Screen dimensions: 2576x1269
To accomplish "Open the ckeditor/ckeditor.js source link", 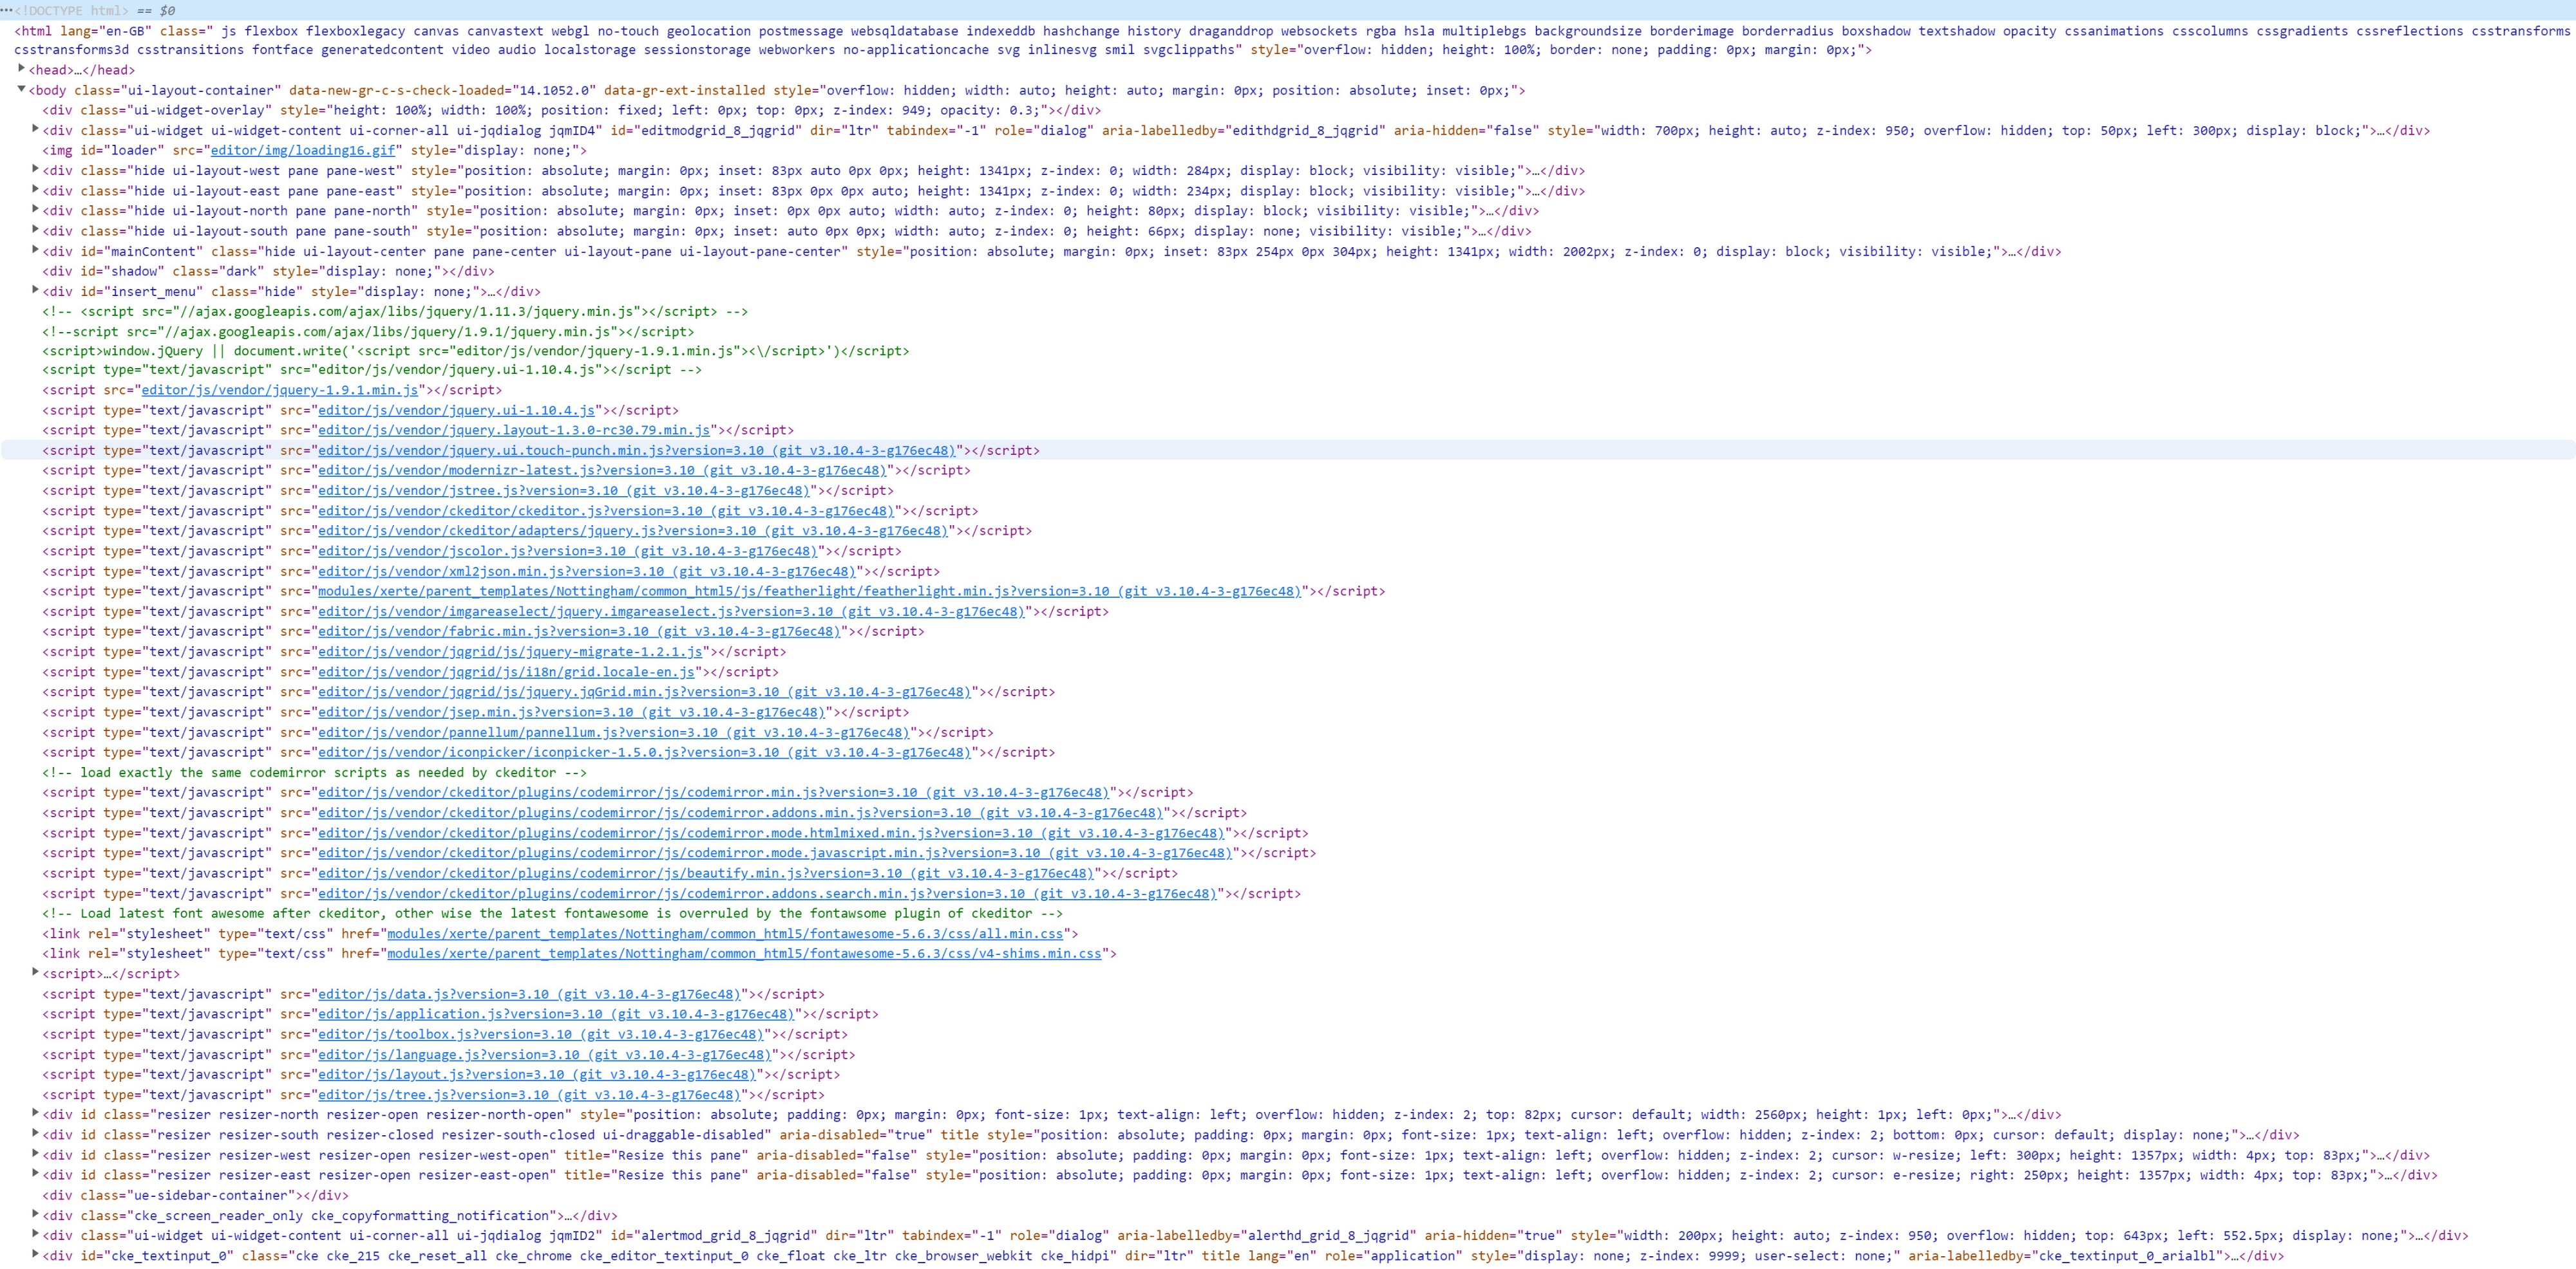I will point(606,510).
